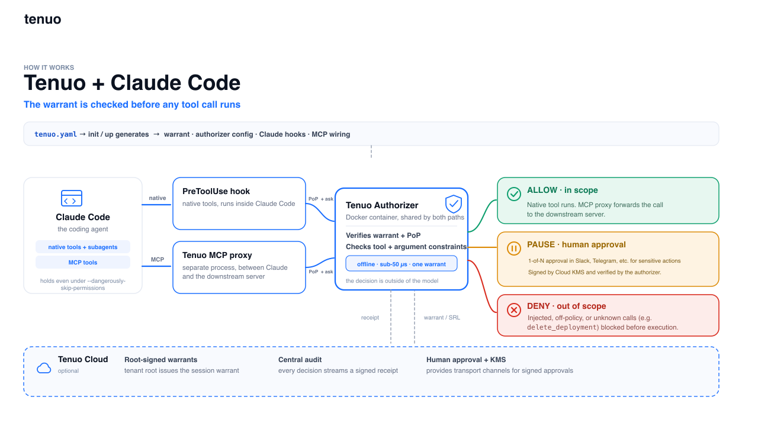Click the "Tenuo + Claude Code" heading
This screenshot has height=426, width=758.
pos(132,83)
